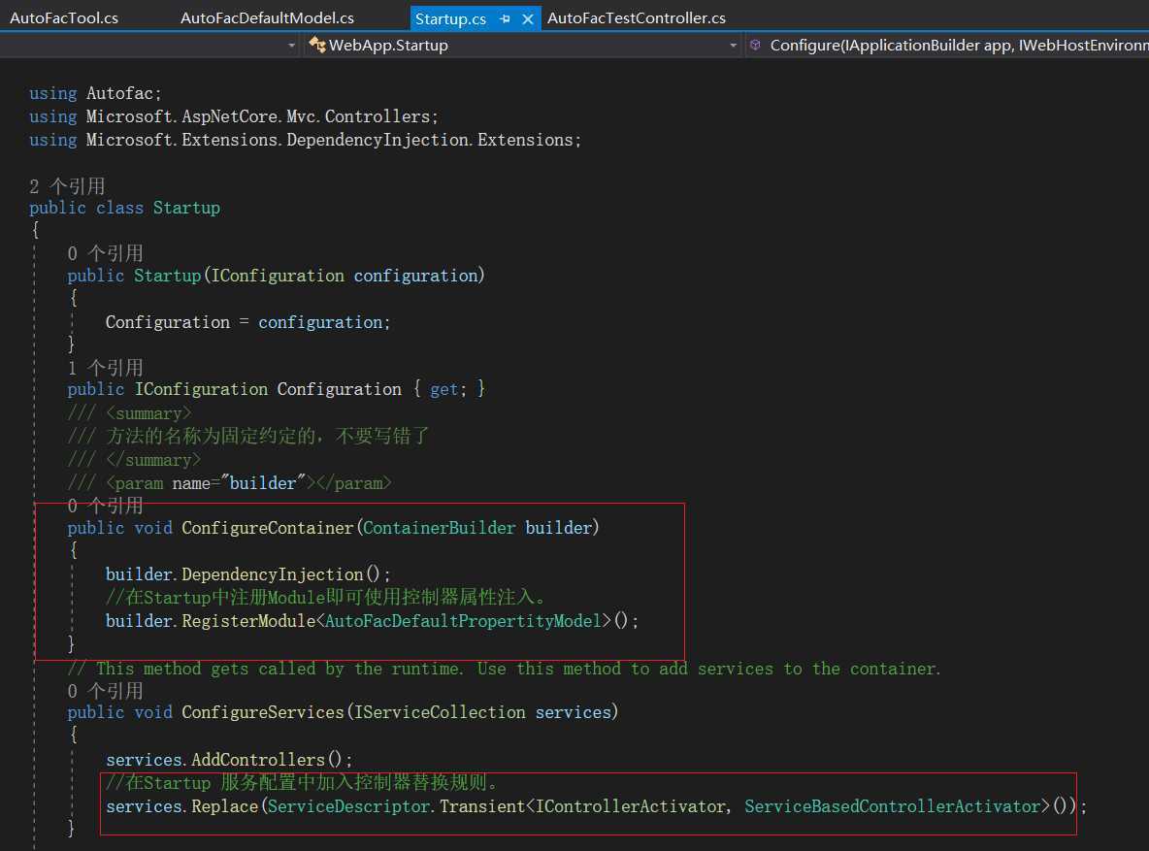
Task: Open the AutoFacDefaultModel.cs tab
Action: pyautogui.click(x=267, y=17)
